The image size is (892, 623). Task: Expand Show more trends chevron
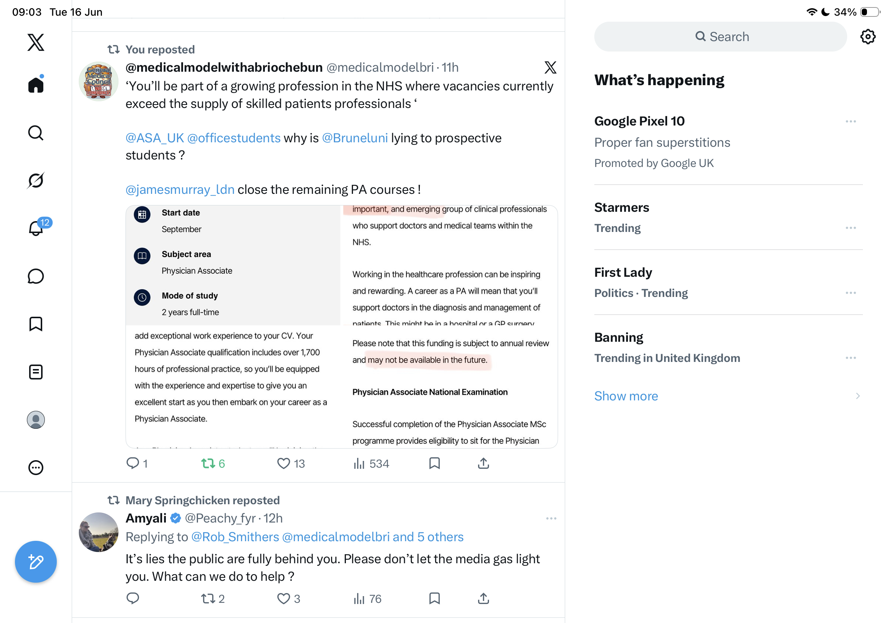858,396
